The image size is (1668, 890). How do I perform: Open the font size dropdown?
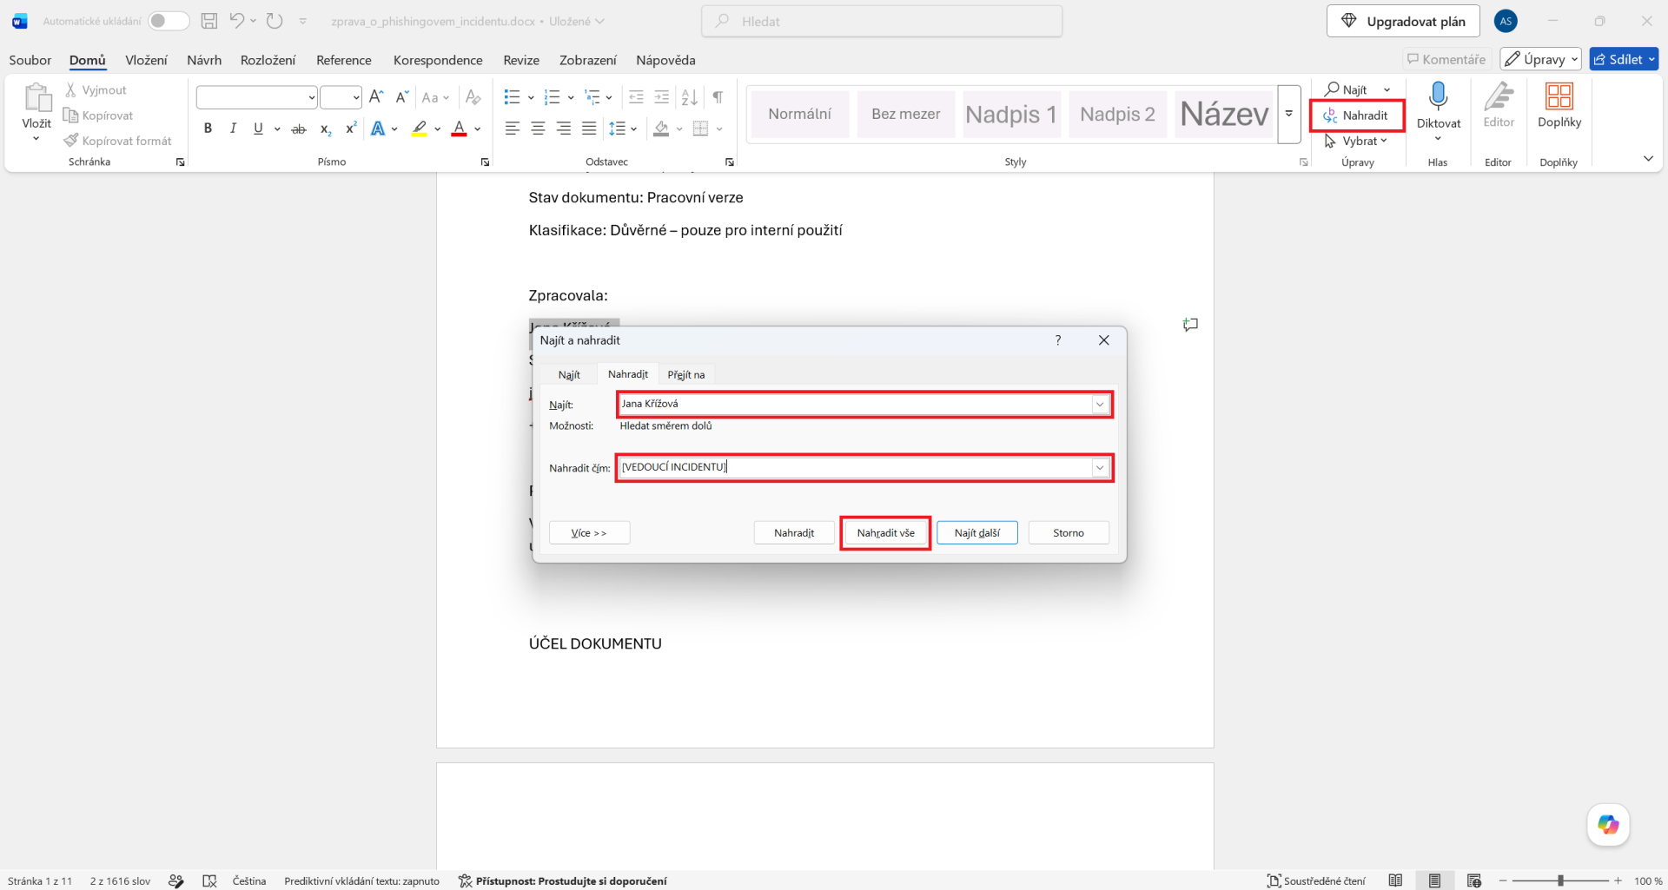[356, 97]
